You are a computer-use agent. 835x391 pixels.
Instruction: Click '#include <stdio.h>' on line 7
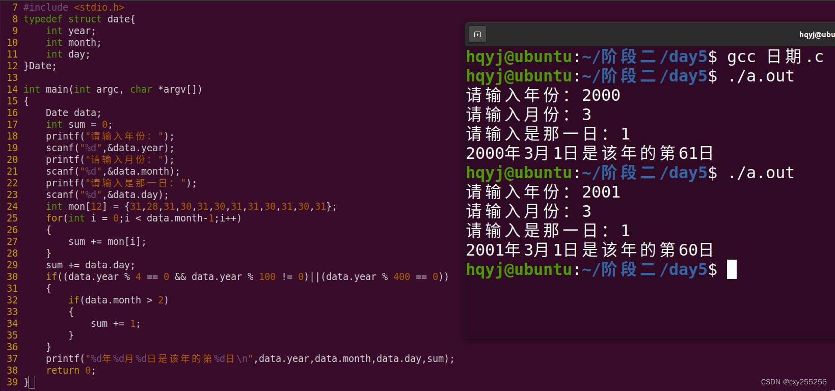point(74,7)
